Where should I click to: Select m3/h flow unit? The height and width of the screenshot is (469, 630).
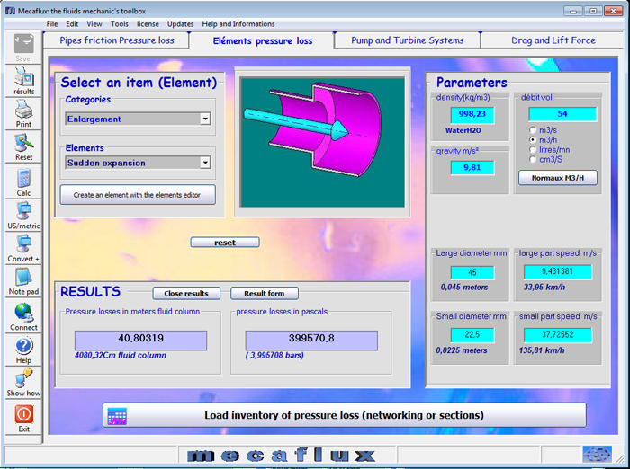(x=533, y=139)
